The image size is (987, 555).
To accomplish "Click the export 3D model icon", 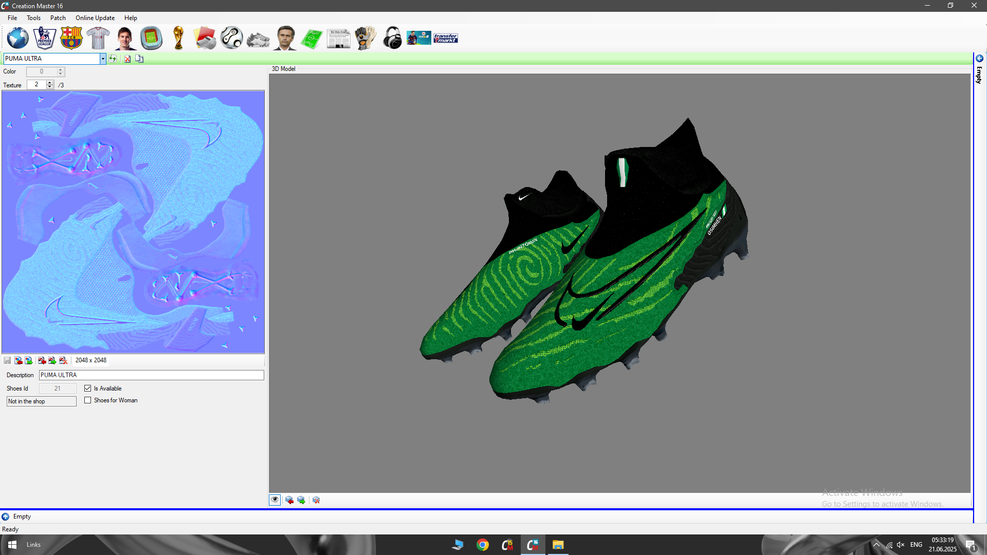I will tap(301, 500).
